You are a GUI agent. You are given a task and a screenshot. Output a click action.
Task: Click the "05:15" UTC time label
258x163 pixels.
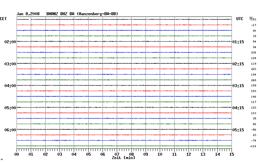click(238, 130)
